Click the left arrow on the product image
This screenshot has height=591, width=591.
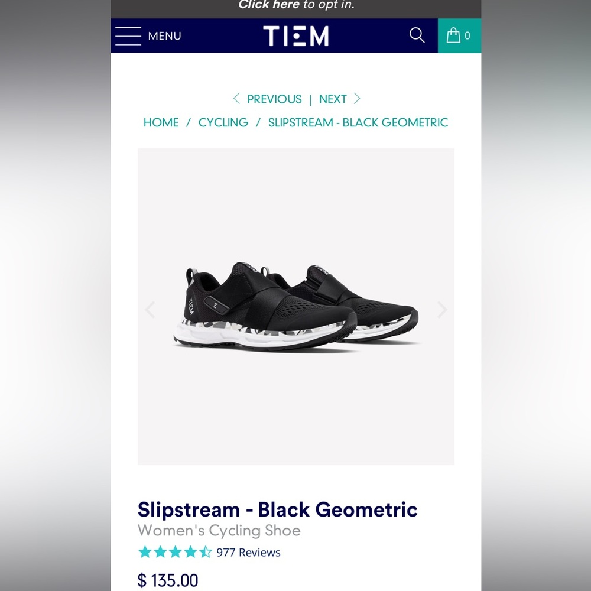[x=150, y=310]
